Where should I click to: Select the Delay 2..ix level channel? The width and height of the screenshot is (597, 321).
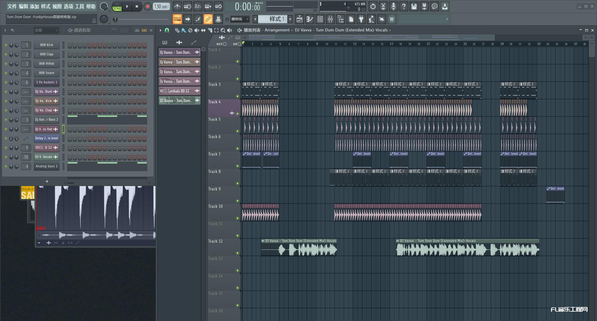click(47, 138)
